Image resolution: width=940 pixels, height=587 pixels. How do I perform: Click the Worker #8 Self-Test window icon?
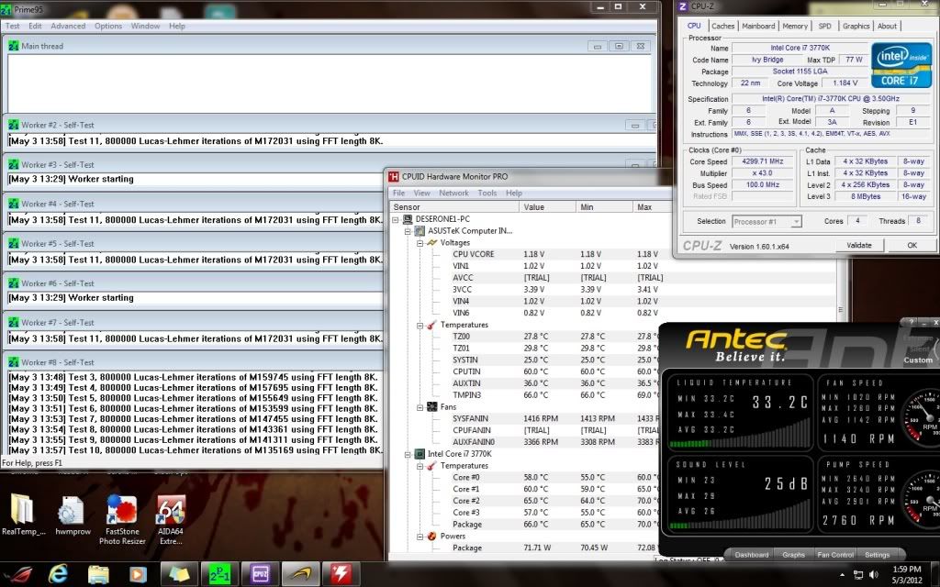pos(13,362)
